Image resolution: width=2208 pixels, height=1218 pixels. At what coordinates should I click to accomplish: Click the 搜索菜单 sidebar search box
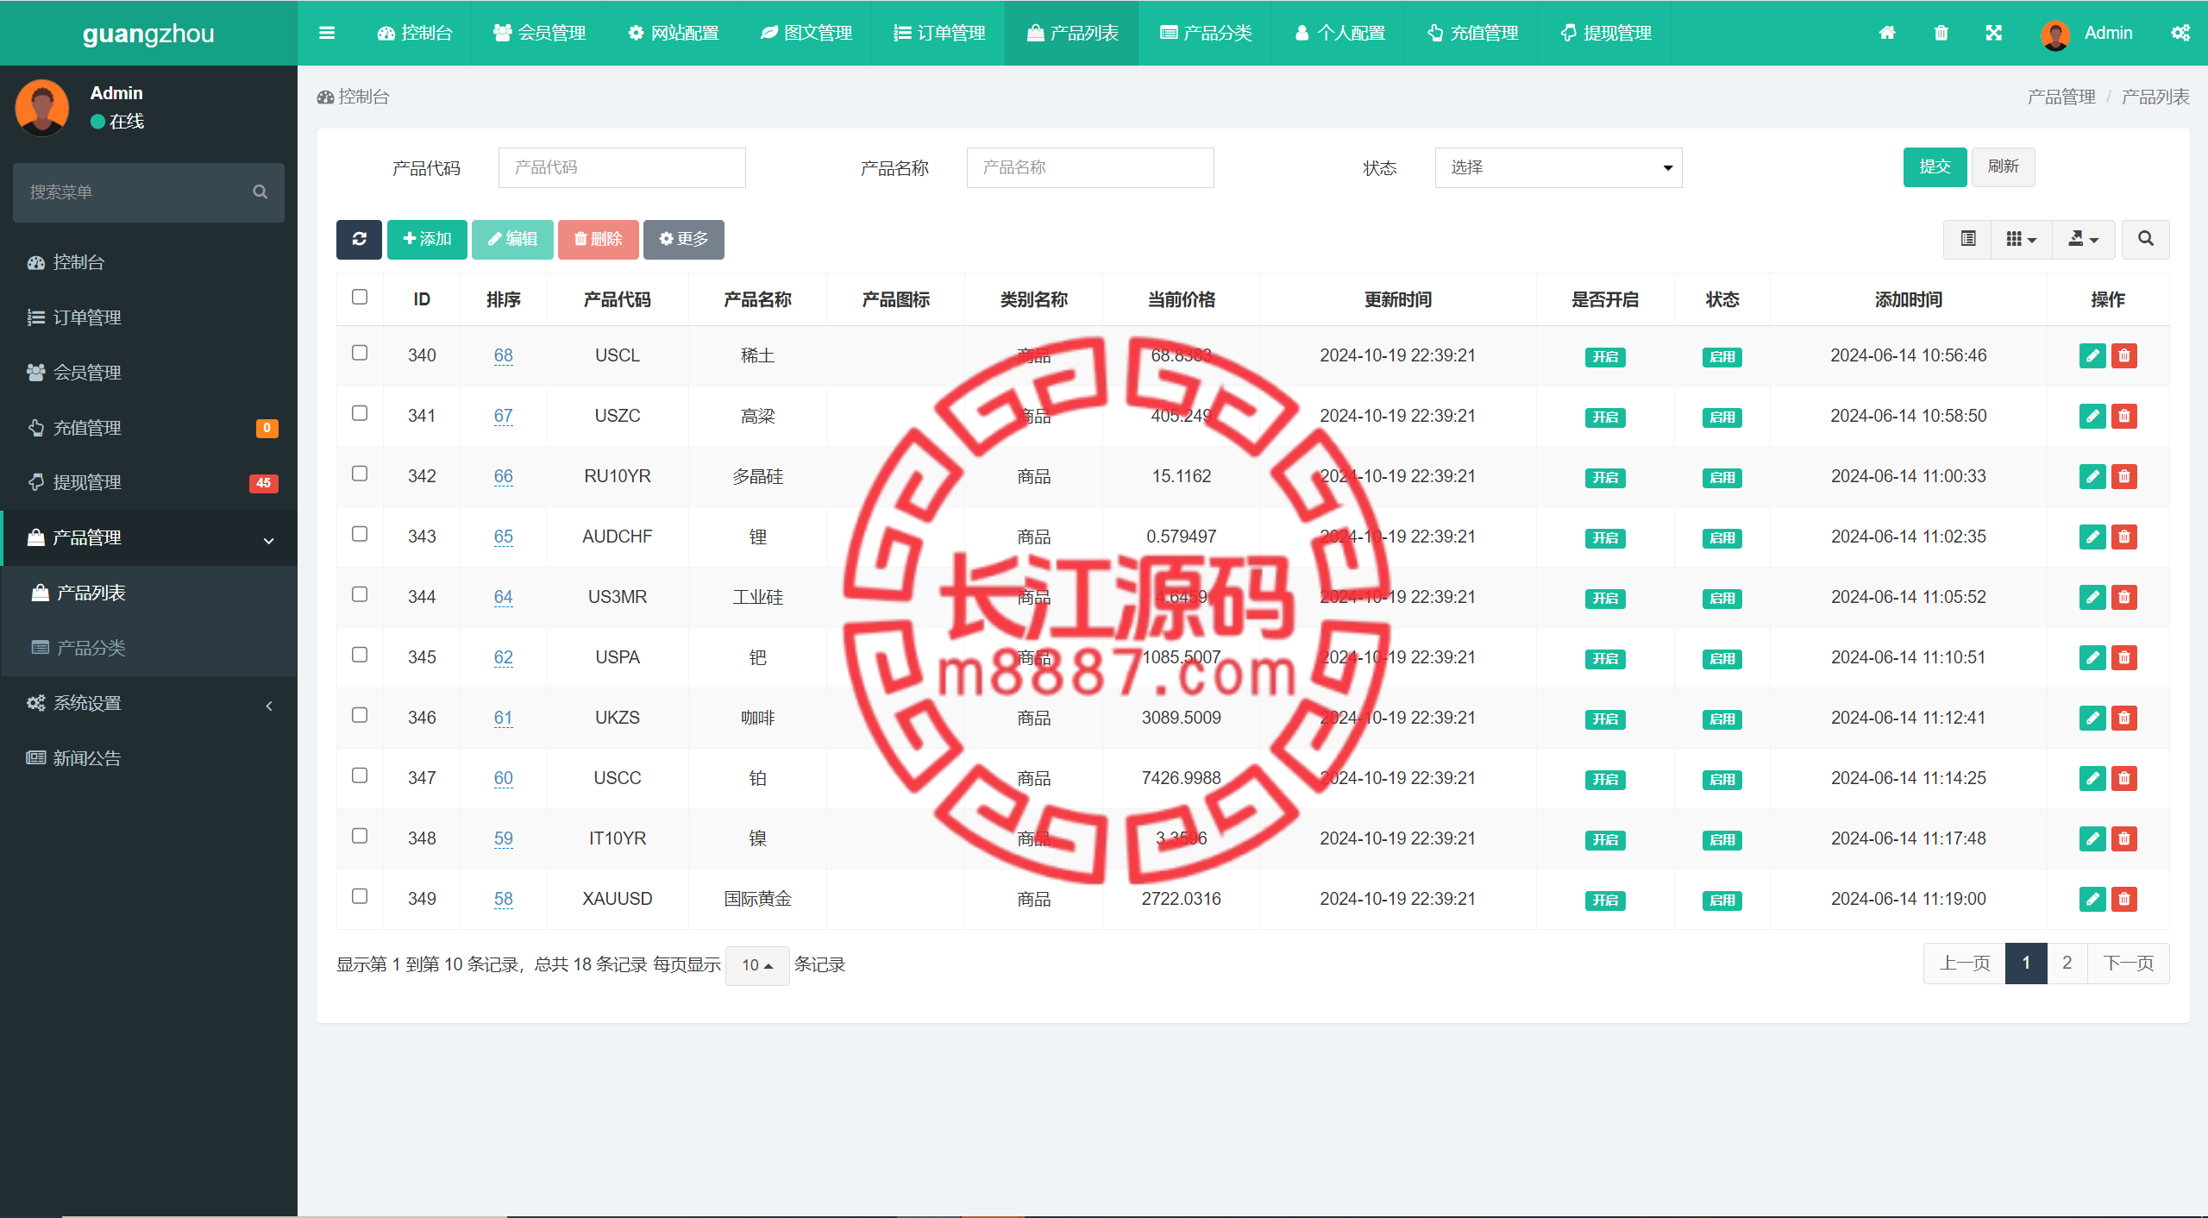click(148, 192)
